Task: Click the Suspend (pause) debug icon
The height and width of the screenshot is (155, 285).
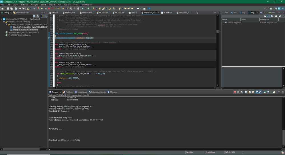Action: (x=46, y=9)
